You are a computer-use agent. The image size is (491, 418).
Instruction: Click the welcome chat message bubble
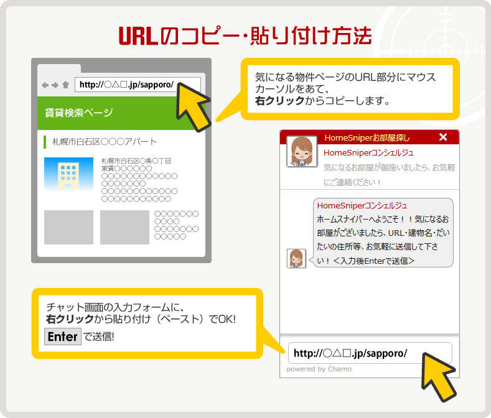click(383, 233)
